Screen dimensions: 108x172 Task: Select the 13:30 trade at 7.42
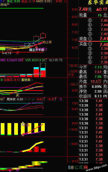(93, 105)
